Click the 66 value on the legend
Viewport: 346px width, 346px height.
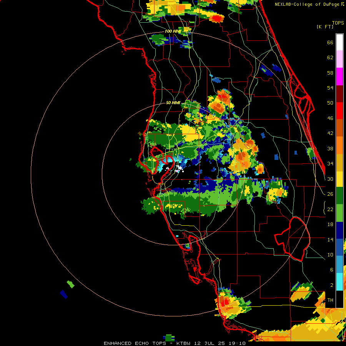[x=330, y=42]
